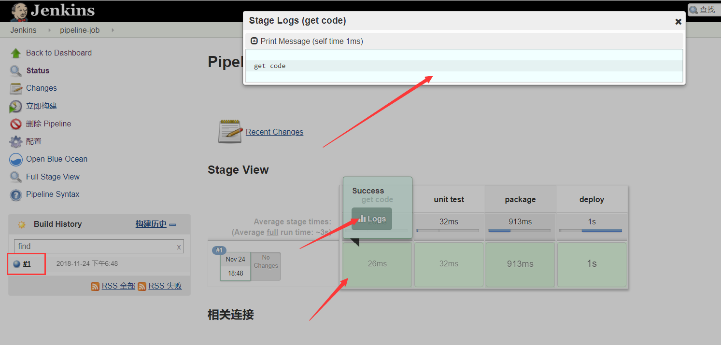Click the Logs button on get code stage
721x345 pixels.
371,219
